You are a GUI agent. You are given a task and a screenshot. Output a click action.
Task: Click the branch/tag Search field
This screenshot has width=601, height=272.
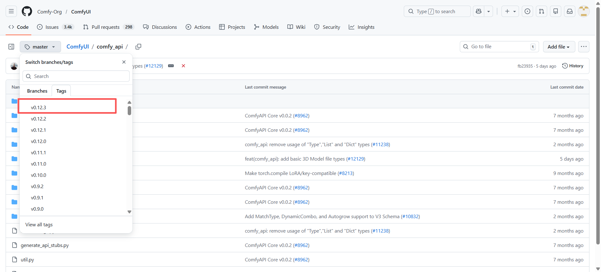pos(76,76)
